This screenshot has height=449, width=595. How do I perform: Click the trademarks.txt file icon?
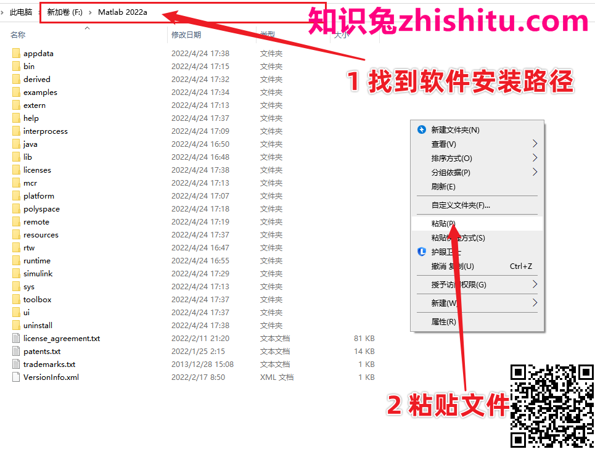16,364
